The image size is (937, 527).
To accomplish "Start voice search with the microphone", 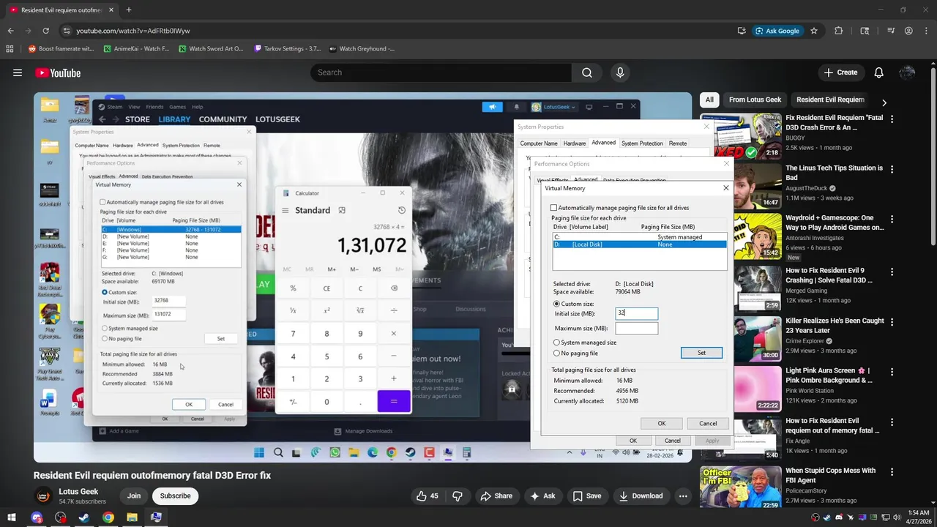I will (x=620, y=72).
